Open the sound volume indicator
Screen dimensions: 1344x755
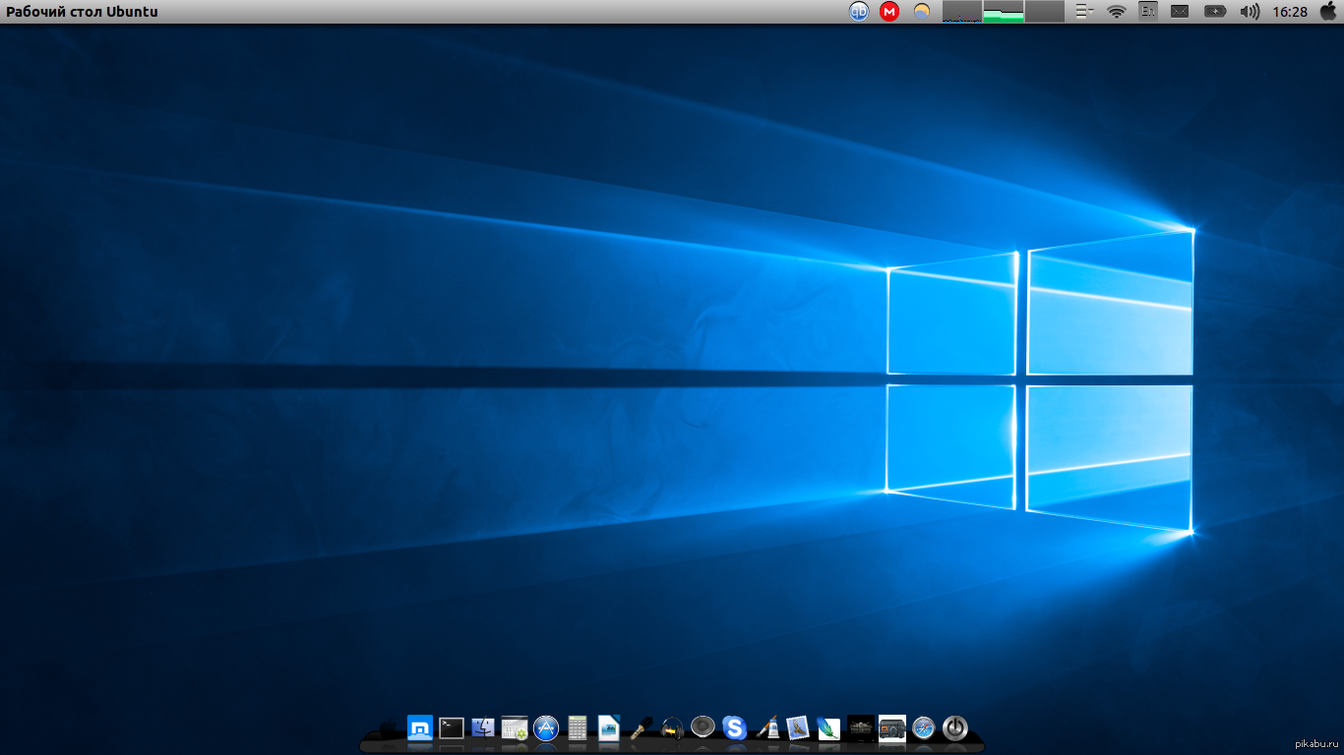1250,12
